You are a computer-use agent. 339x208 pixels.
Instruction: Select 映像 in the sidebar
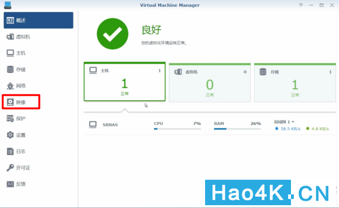(21, 102)
